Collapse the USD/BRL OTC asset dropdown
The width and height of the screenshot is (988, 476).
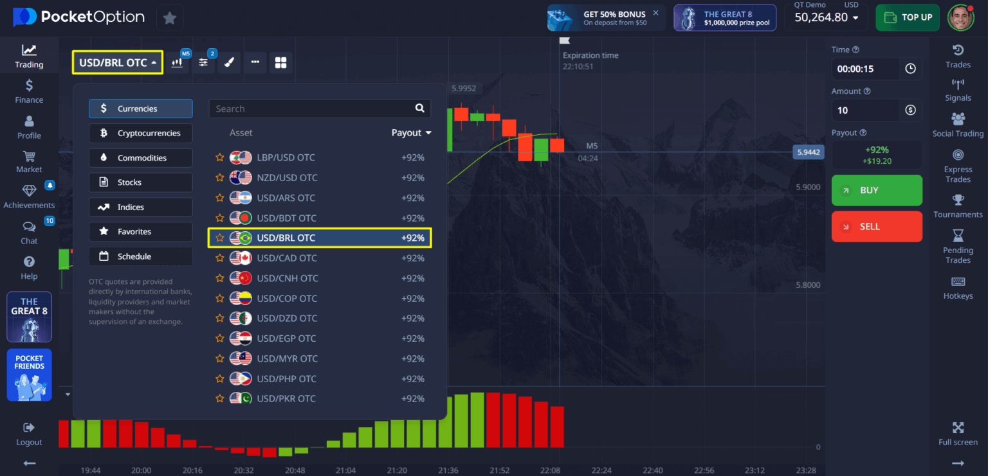117,62
